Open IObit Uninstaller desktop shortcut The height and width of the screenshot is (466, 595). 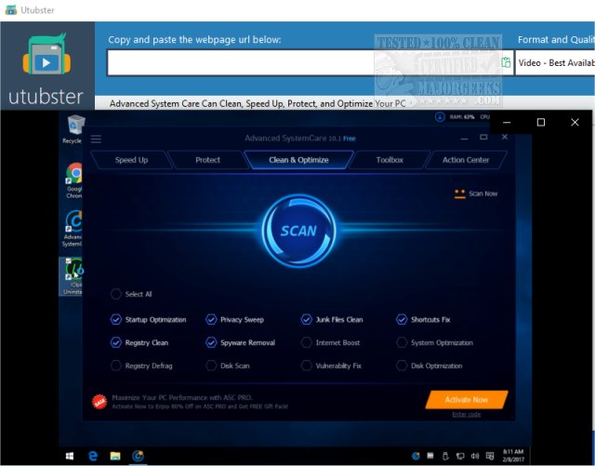[73, 276]
